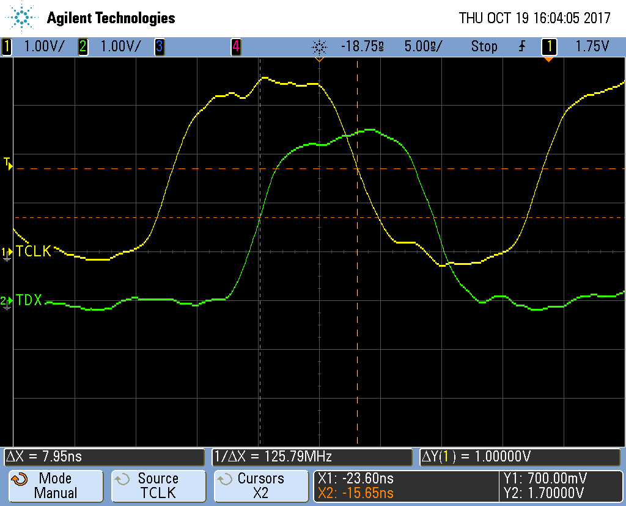The height and width of the screenshot is (506, 626).
Task: Click the 5.00ns/ timebase setting
Action: pyautogui.click(x=423, y=46)
